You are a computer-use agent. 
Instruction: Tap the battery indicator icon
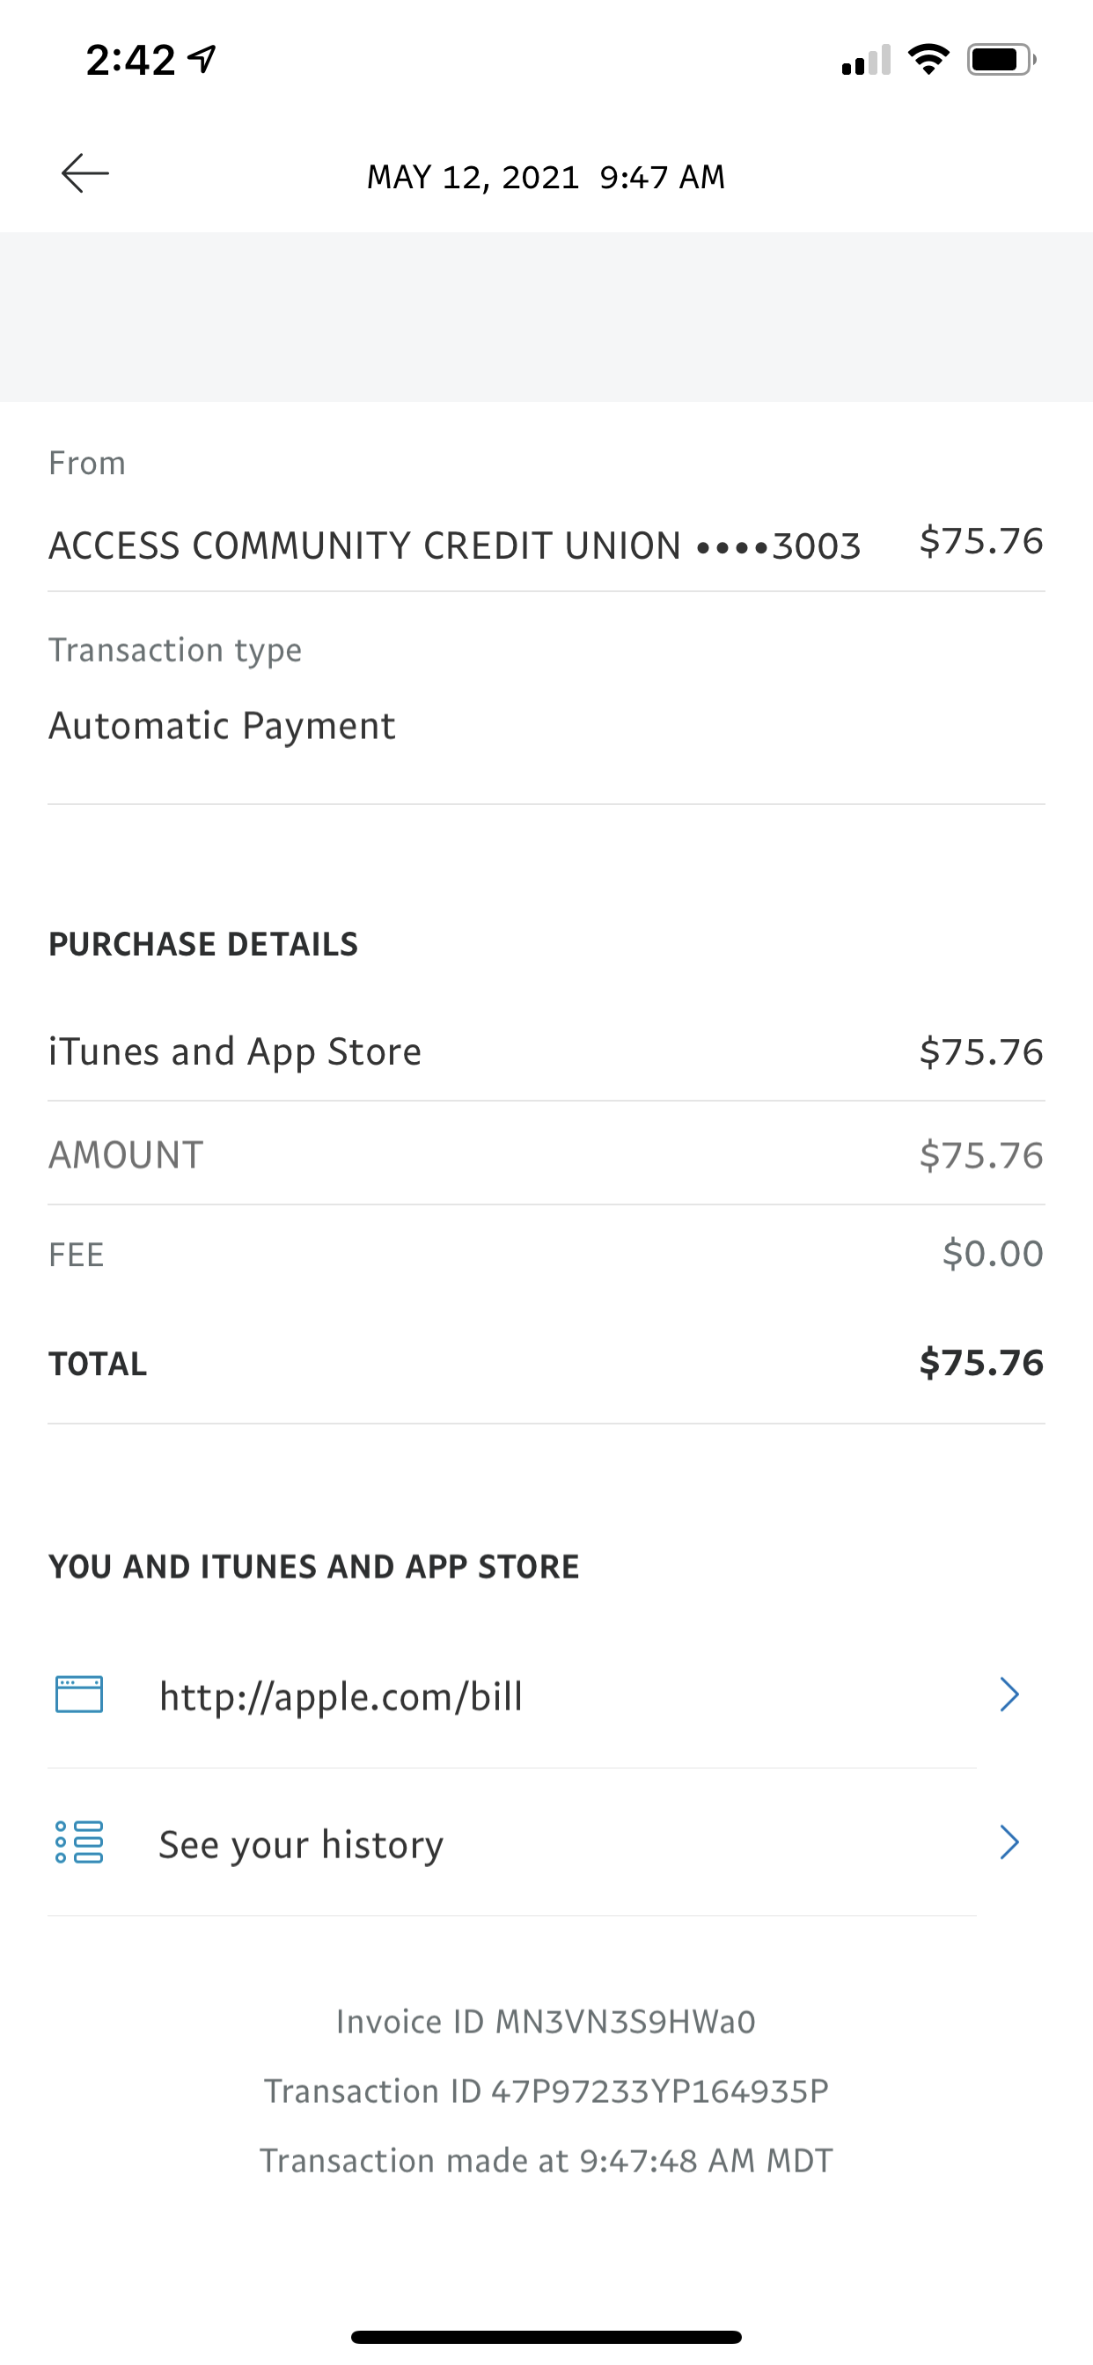pos(1001,60)
